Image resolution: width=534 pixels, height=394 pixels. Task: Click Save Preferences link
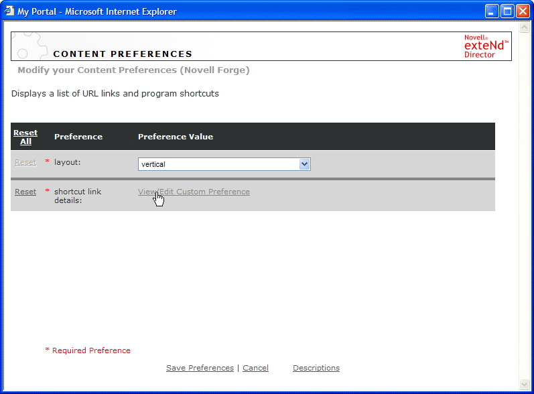[200, 368]
